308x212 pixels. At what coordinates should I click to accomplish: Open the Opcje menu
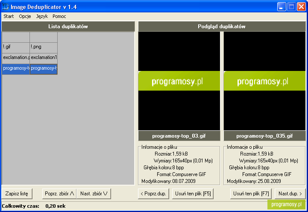(25, 16)
